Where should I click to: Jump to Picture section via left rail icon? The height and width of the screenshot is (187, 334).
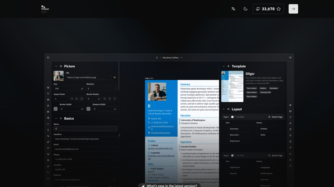(48, 88)
